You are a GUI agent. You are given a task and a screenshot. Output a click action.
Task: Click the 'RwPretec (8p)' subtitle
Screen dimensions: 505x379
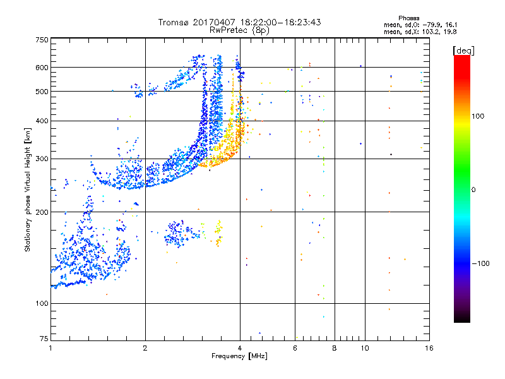click(239, 30)
